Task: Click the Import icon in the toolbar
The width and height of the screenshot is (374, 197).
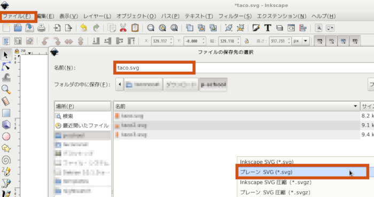Action: coord(57,28)
